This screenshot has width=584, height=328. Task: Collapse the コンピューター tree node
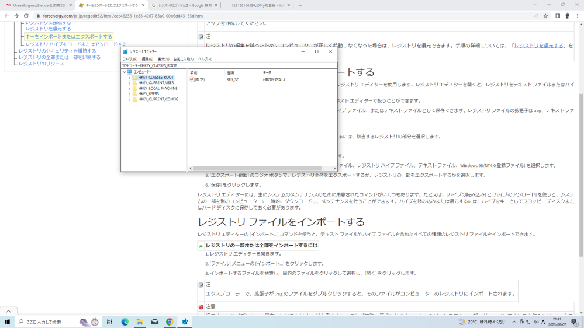click(125, 72)
